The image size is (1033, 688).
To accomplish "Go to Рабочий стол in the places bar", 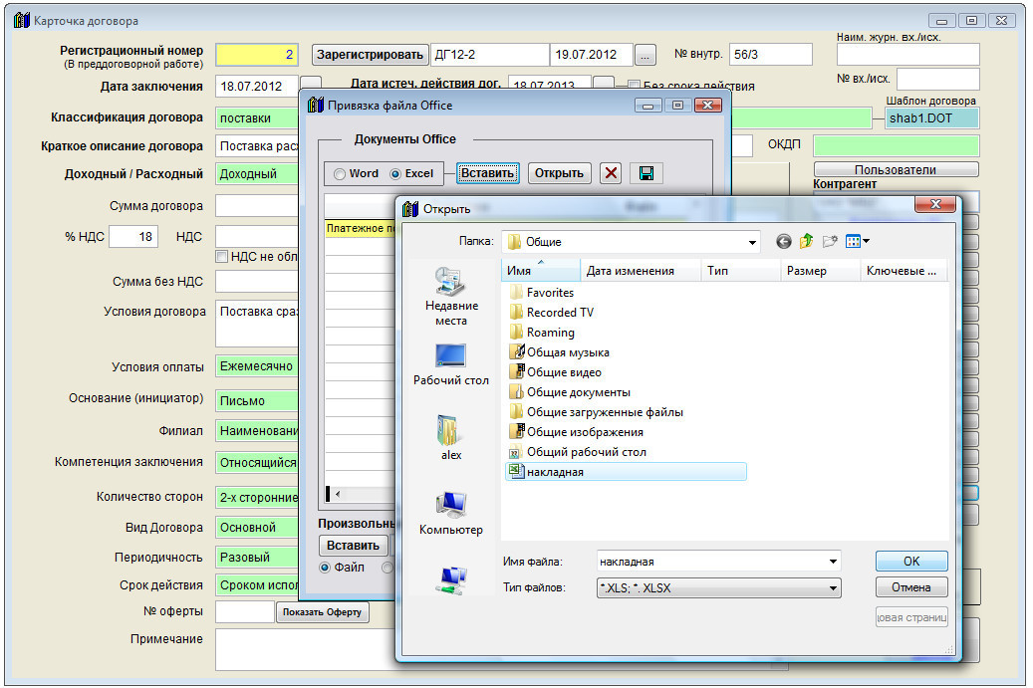I will point(450,364).
